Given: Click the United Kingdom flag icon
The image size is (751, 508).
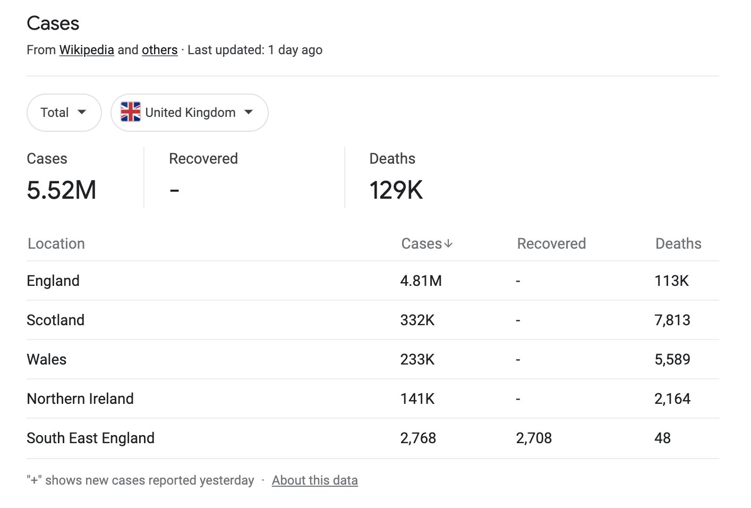Looking at the screenshot, I should click(131, 112).
